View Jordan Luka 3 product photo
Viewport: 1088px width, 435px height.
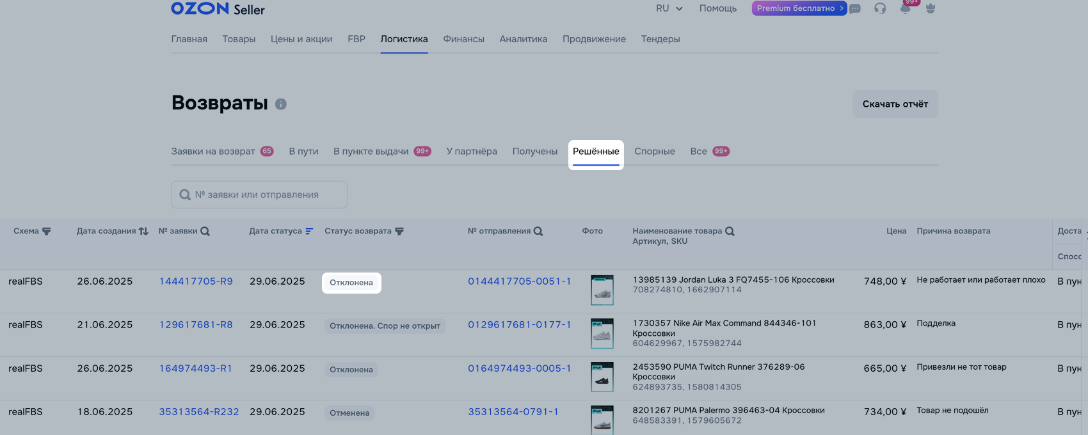tap(602, 290)
